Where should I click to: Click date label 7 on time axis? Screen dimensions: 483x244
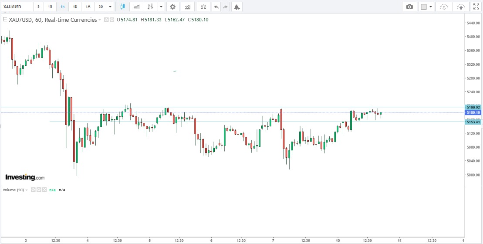coord(273,241)
